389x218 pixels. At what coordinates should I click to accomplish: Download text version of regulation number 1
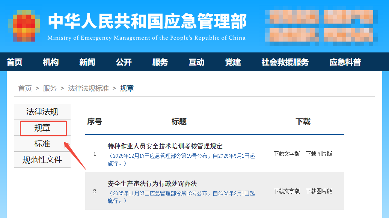pyautogui.click(x=286, y=154)
